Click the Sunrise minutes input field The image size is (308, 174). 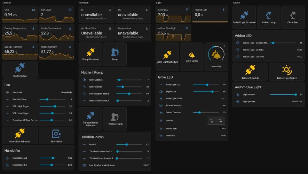pyautogui.click(x=220, y=121)
